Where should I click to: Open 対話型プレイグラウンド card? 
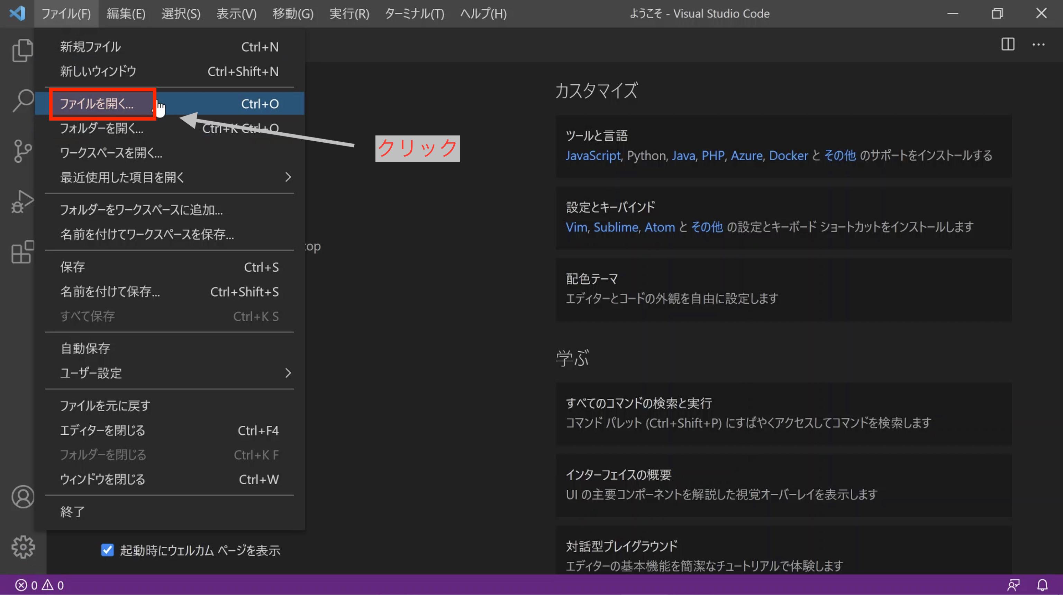(x=783, y=550)
